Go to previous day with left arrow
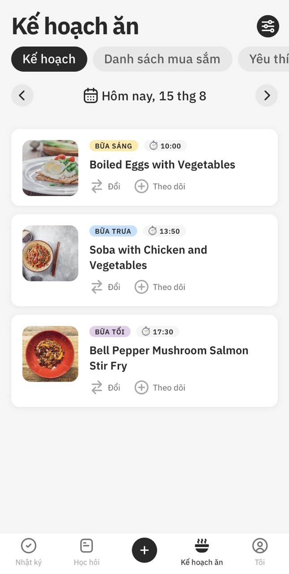This screenshot has width=289, height=574. point(22,96)
